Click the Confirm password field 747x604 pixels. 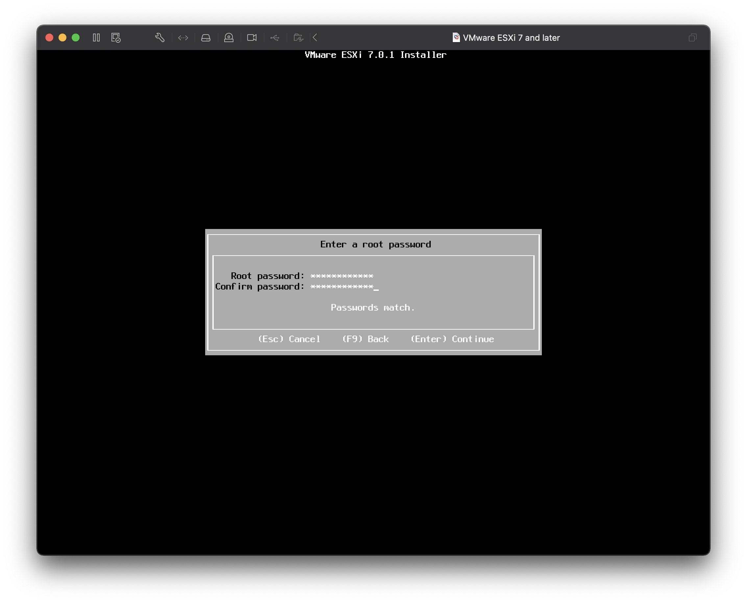(342, 287)
